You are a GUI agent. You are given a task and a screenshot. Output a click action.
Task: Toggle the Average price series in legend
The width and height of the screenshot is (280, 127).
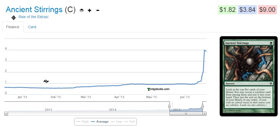(100, 122)
